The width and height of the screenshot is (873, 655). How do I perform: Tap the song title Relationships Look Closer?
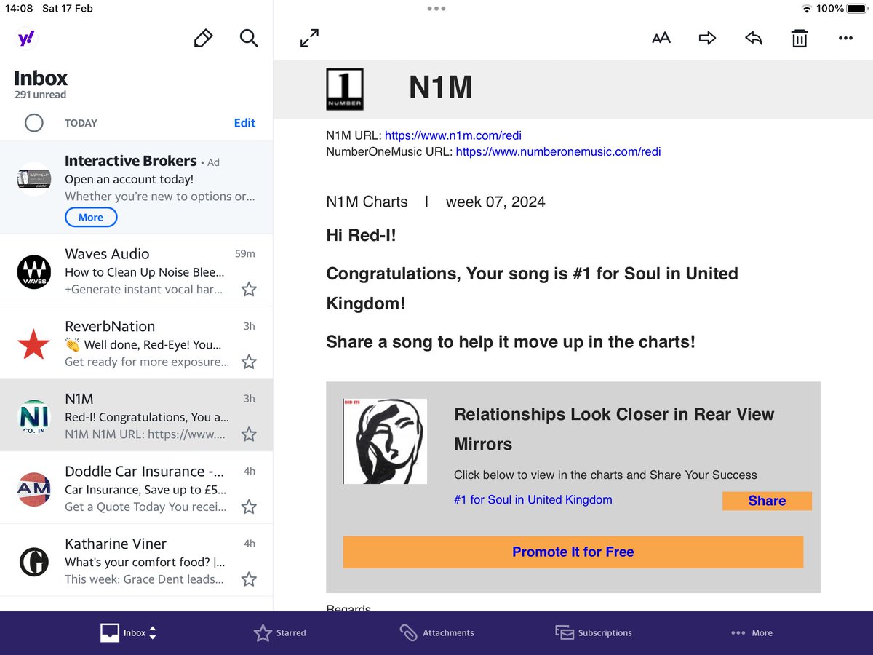click(614, 429)
